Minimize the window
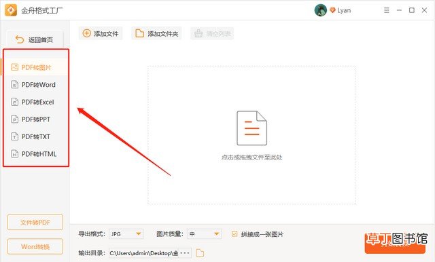Screen dimensions: 435x262 [399, 10]
